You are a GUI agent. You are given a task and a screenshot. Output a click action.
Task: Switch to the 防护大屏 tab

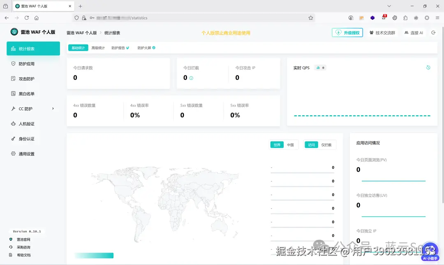pyautogui.click(x=146, y=48)
